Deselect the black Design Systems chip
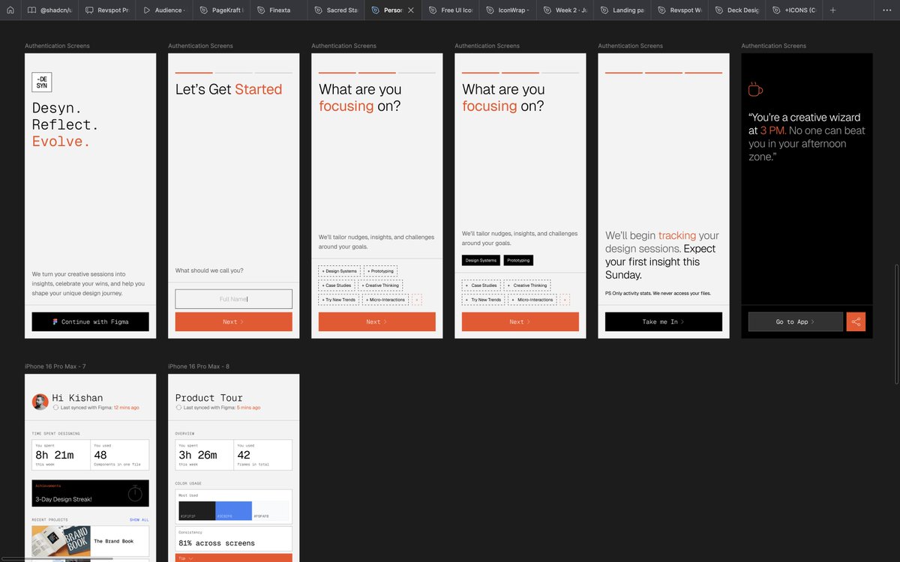The height and width of the screenshot is (562, 900). 481,260
